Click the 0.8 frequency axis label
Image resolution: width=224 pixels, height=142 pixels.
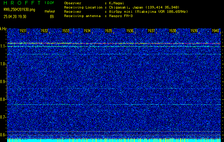coord(3,99)
